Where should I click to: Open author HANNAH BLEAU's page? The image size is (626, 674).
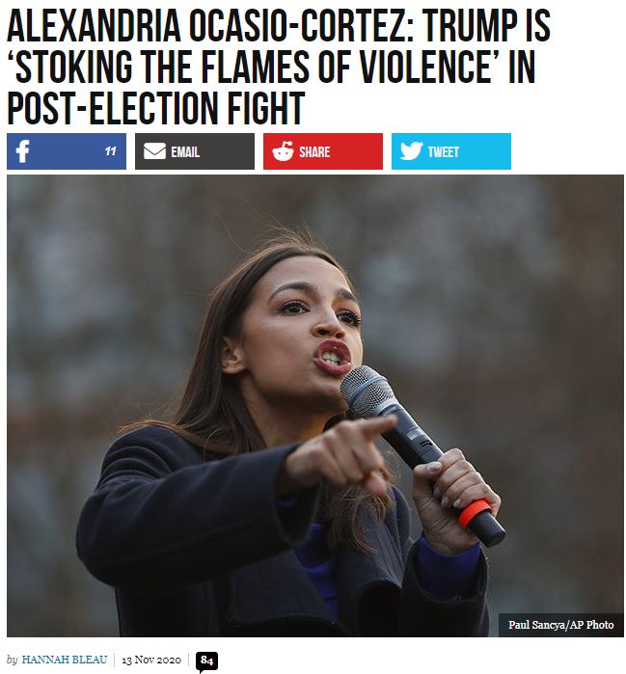[x=65, y=660]
